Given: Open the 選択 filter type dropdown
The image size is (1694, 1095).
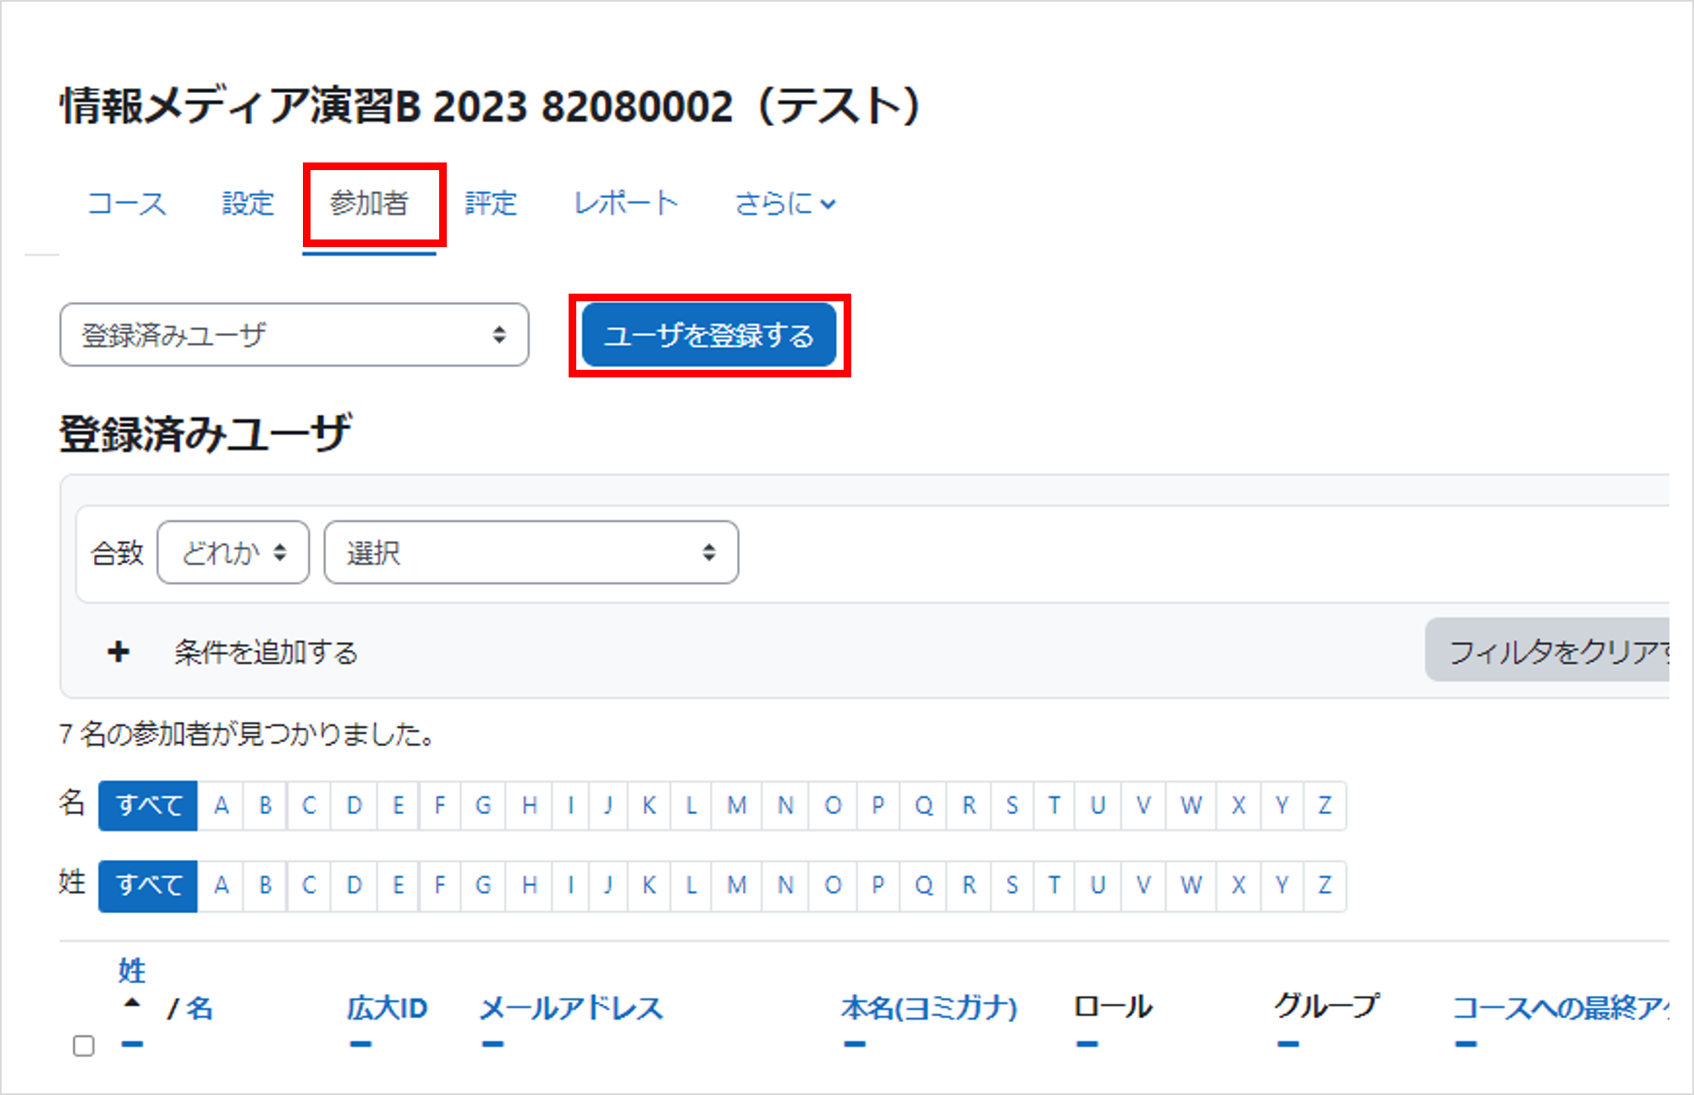Looking at the screenshot, I should (x=531, y=553).
